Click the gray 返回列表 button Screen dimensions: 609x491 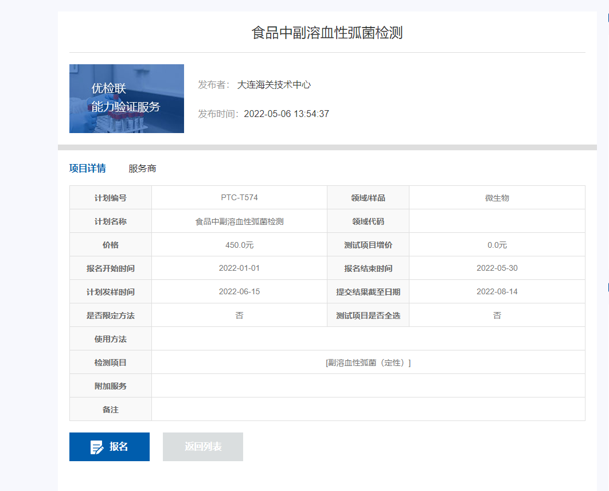203,447
